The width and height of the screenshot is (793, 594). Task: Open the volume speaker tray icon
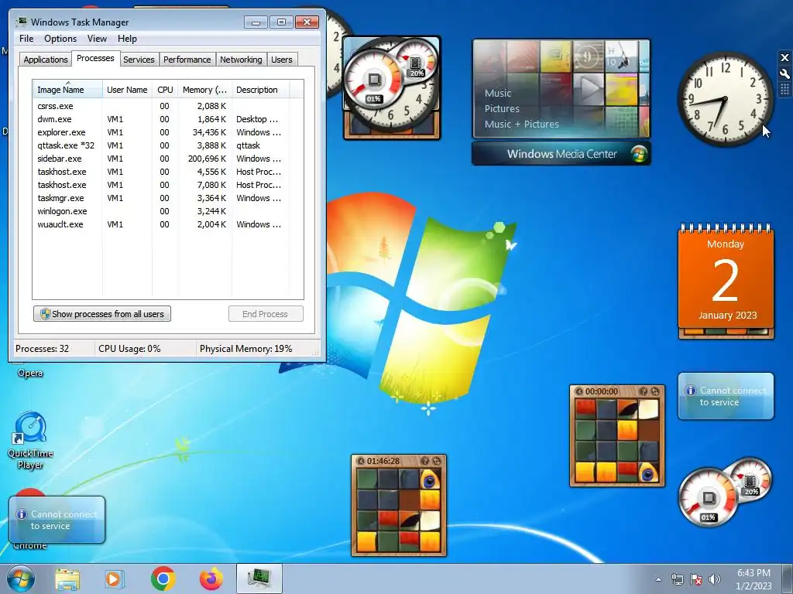(715, 579)
